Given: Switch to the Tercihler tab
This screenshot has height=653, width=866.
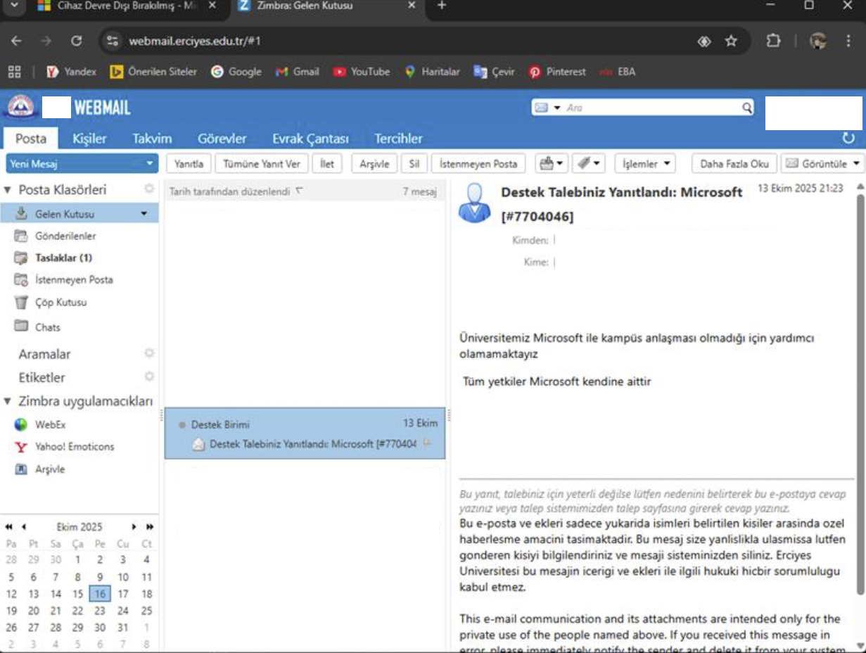Looking at the screenshot, I should (398, 138).
